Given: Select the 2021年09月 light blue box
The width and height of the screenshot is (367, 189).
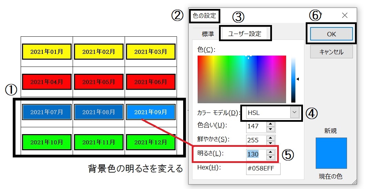Looking at the screenshot, I should coord(151,112).
